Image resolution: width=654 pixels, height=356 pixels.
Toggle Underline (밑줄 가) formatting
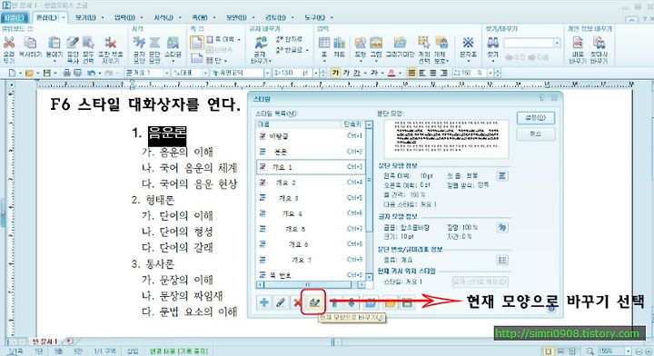[x=357, y=73]
